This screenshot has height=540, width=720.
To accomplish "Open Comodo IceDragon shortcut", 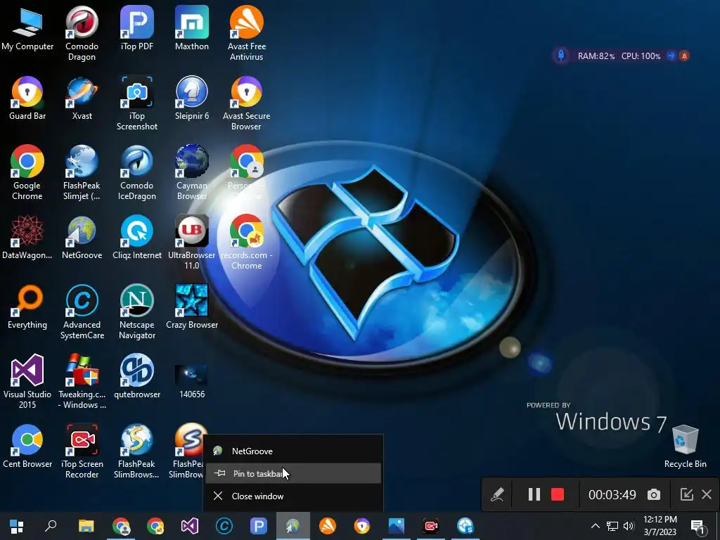I will [x=137, y=173].
